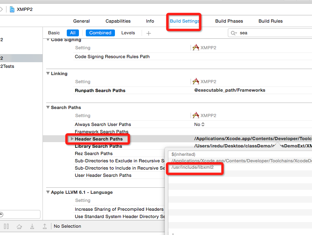Select Increase Sharing of Precompiled Headers row
Viewport: 312px width, 235px height.
pyautogui.click(x=119, y=209)
